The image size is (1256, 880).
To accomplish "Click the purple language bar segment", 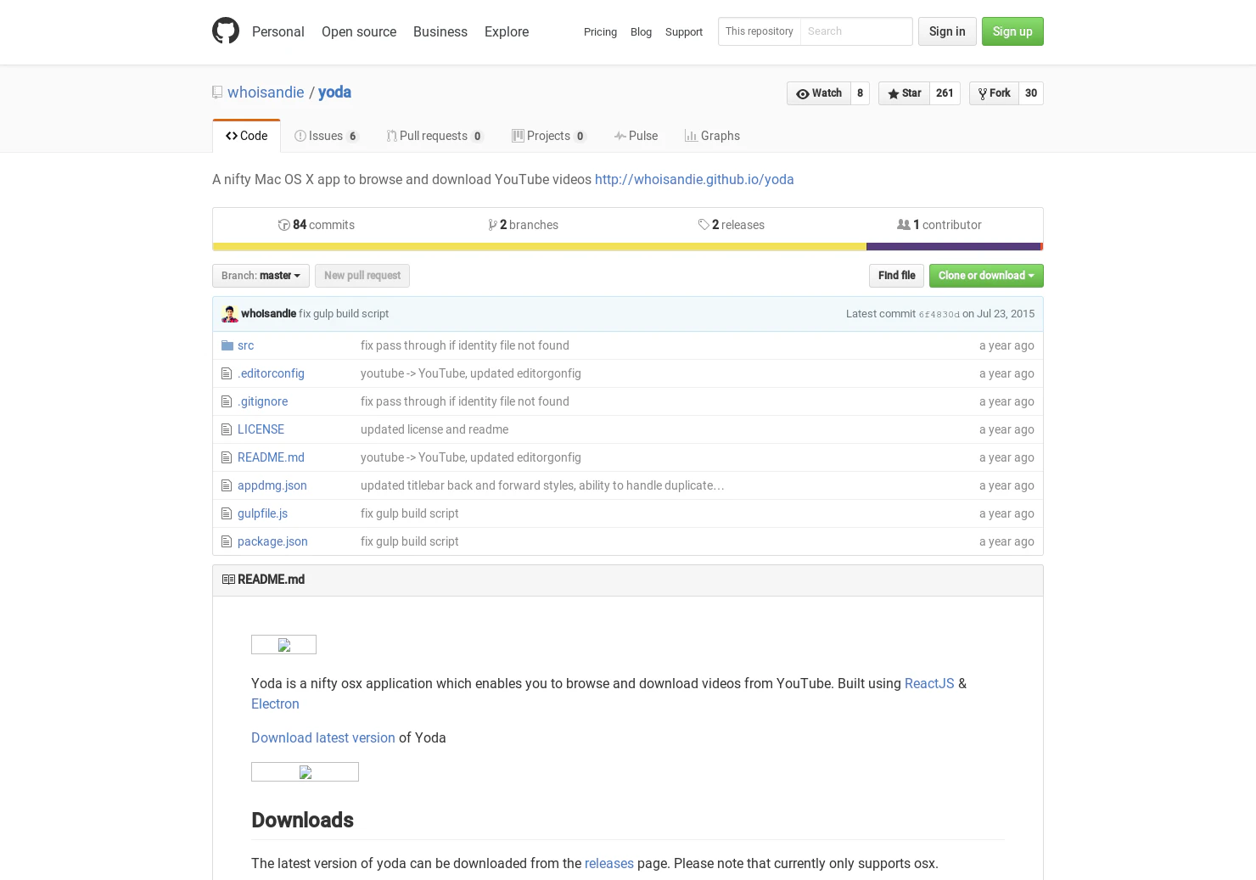I will pos(953,247).
